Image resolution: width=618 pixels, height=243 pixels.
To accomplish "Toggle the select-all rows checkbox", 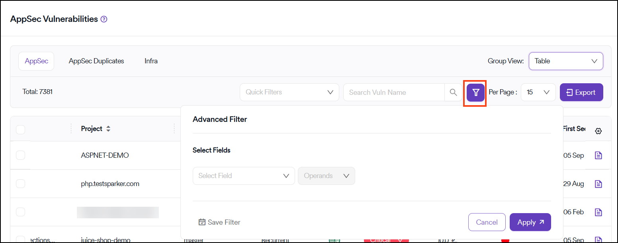I will click(x=20, y=129).
